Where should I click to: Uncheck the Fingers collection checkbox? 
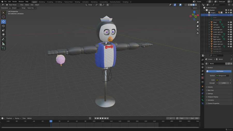pyautogui.click(x=226, y=13)
